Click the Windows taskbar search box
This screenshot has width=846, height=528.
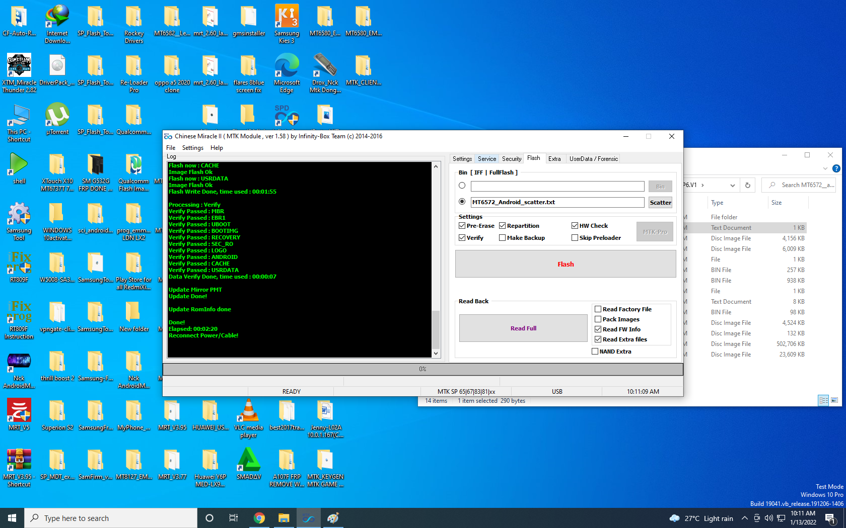(x=111, y=518)
